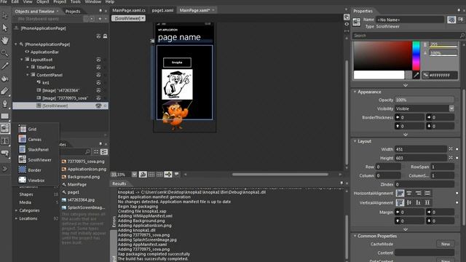Set VerticalAlignment to Top
The width and height of the screenshot is (466, 262).
(x=400, y=202)
